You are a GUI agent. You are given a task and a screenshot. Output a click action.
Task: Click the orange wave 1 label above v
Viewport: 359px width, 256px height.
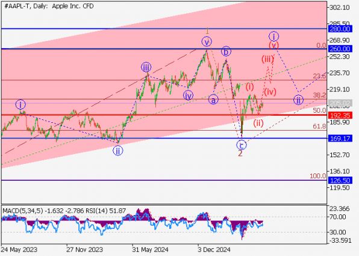207,31
